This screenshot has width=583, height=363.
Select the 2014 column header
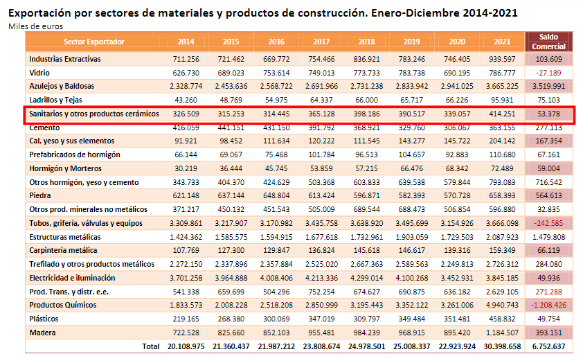pos(186,42)
